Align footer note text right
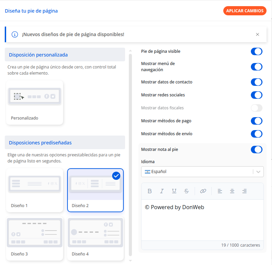This screenshot has width=272, height=265. pos(244,191)
